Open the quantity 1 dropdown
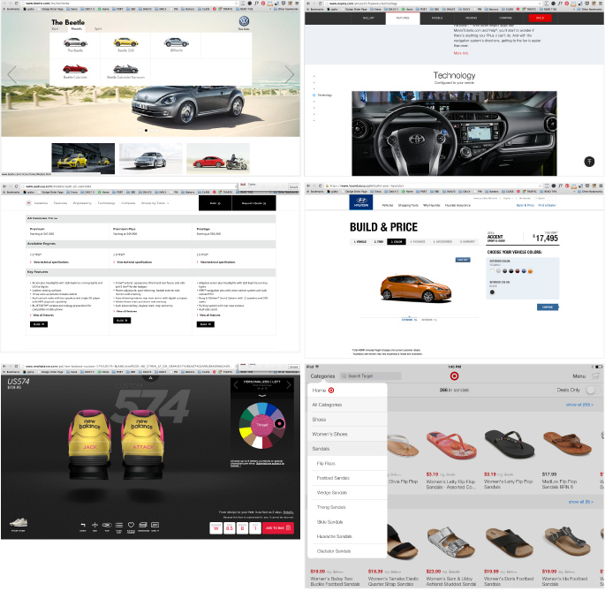The image size is (605, 599). click(255, 528)
